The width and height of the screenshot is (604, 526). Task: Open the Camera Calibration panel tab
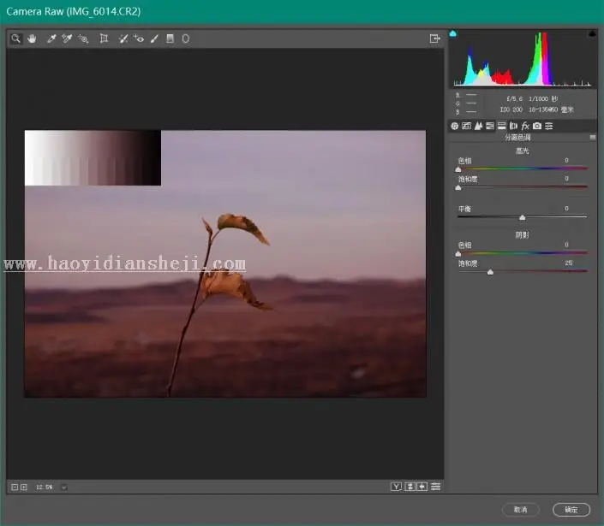[537, 126]
